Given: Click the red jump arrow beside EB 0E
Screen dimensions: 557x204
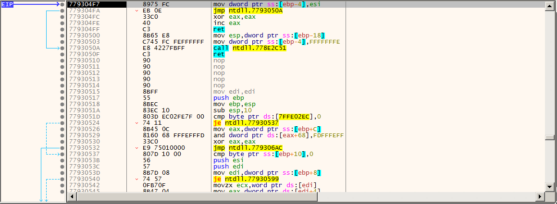Looking at the screenshot, I should tap(137, 11).
